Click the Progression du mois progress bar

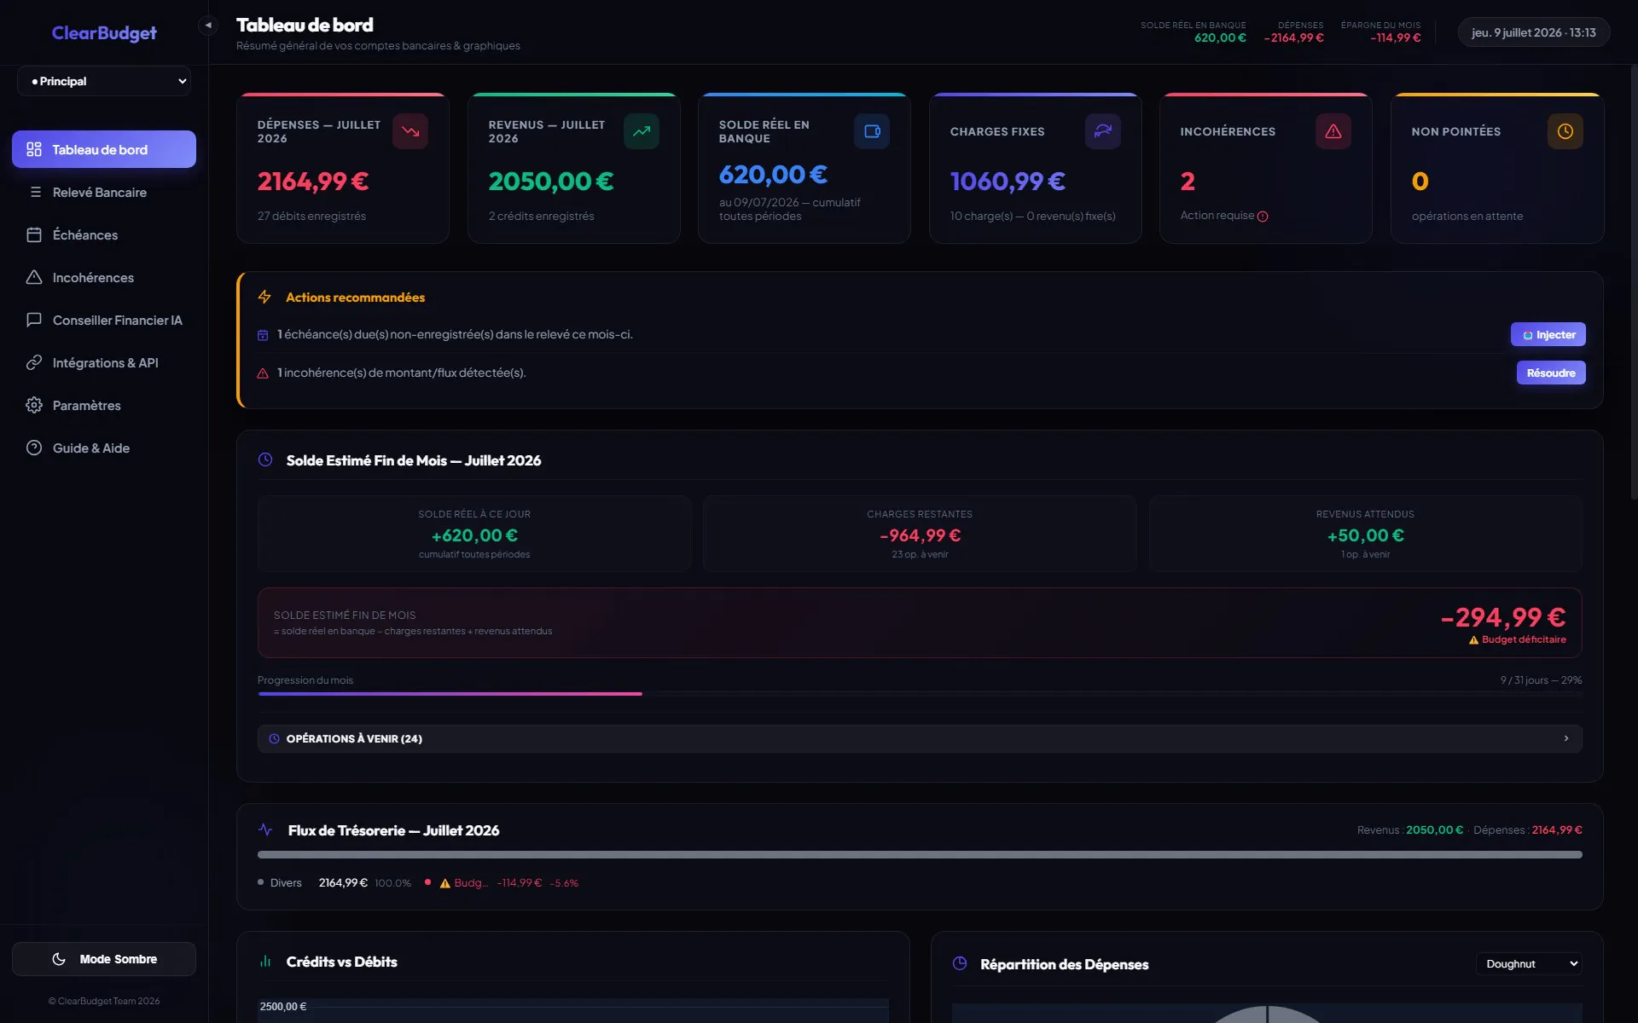click(920, 694)
